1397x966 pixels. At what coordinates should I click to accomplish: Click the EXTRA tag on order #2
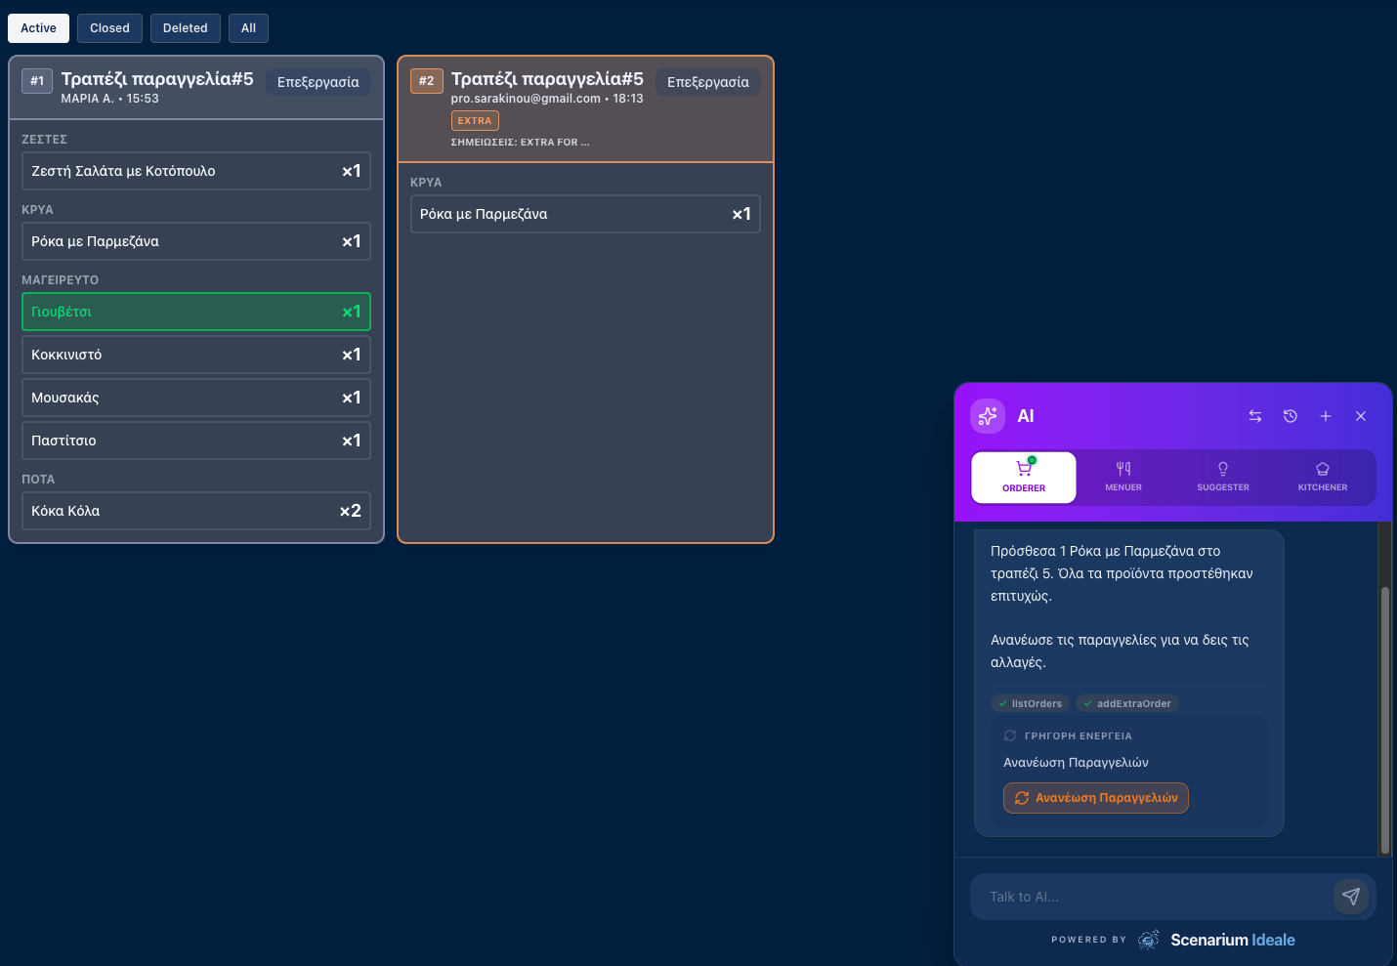(x=475, y=121)
